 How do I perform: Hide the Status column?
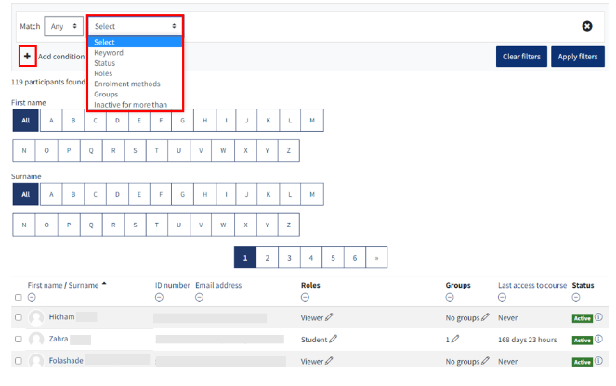576,297
